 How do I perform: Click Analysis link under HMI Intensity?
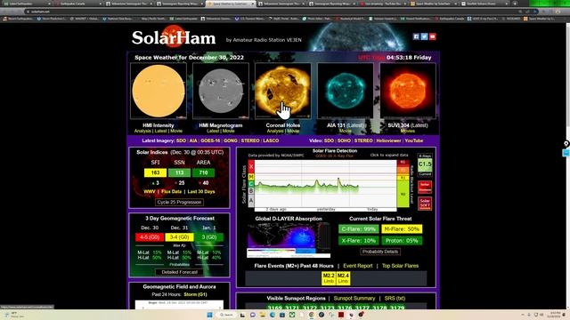pos(142,131)
